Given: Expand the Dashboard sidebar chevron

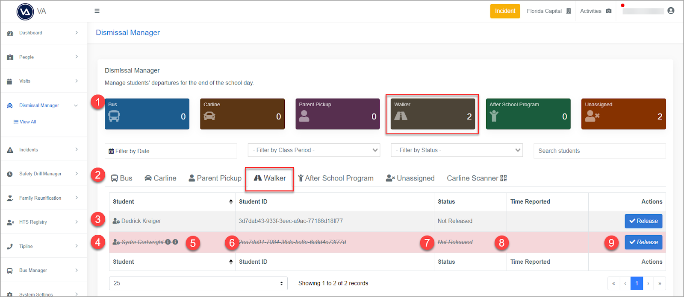Looking at the screenshot, I should (77, 32).
